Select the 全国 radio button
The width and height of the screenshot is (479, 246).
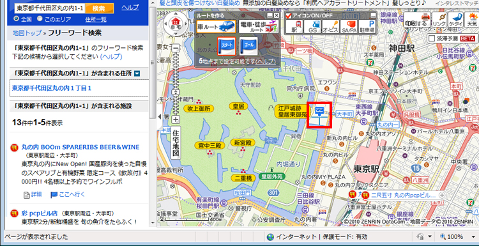tap(17, 19)
